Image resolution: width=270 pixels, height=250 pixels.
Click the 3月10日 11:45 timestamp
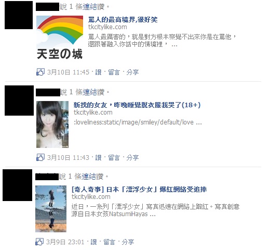(68, 72)
